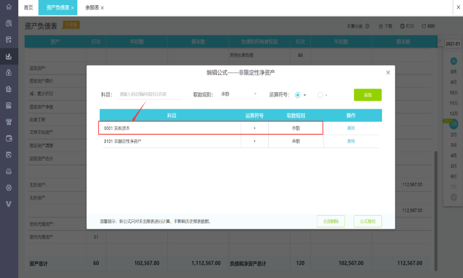Click the 在建工程 row label

tap(37, 120)
